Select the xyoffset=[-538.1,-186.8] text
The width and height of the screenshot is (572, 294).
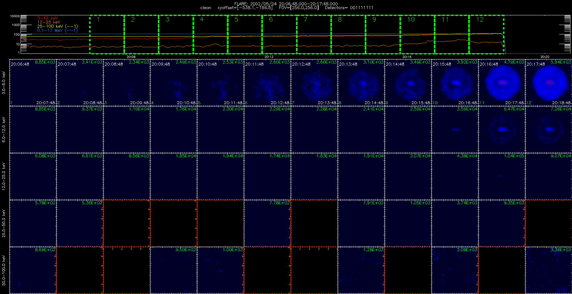[x=245, y=8]
